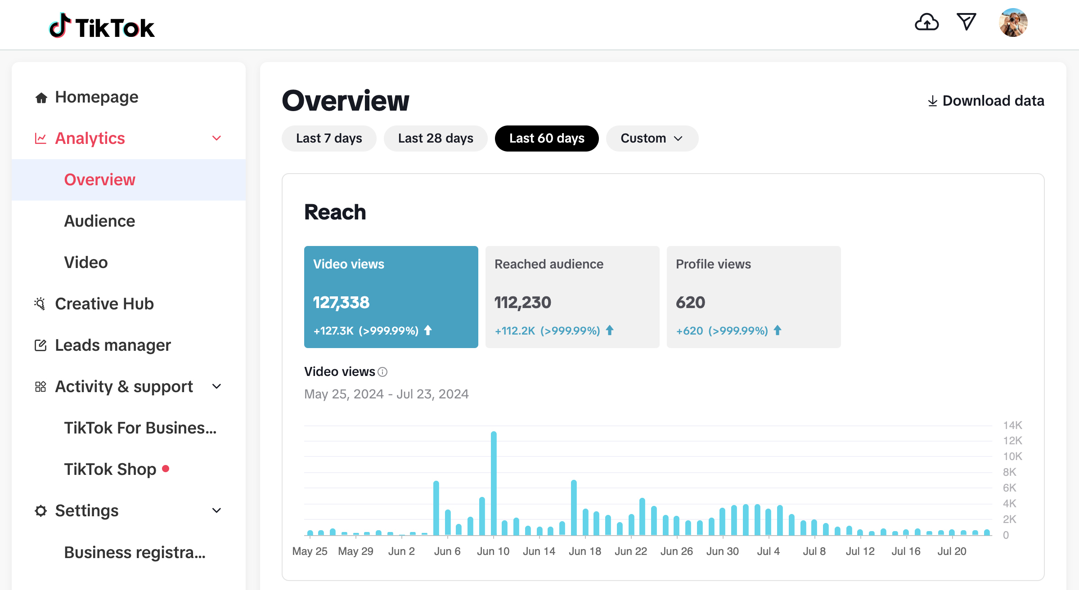Image resolution: width=1079 pixels, height=590 pixels.
Task: Select the Profile views metric card
Action: point(754,297)
